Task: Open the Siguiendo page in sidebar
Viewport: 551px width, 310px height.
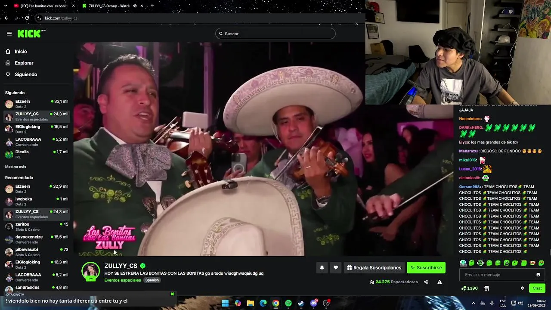Action: point(26,74)
